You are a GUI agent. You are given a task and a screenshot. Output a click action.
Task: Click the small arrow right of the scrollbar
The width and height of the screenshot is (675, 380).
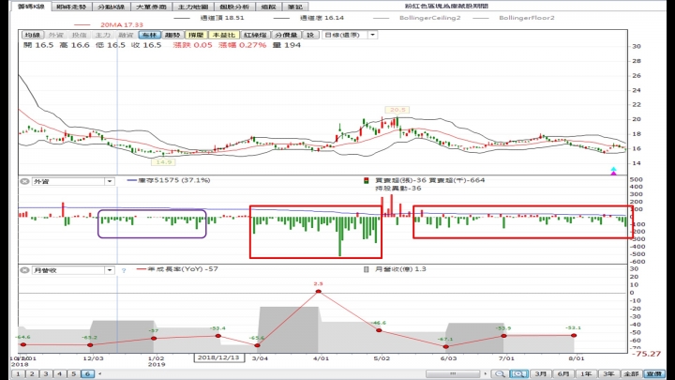coord(486,374)
